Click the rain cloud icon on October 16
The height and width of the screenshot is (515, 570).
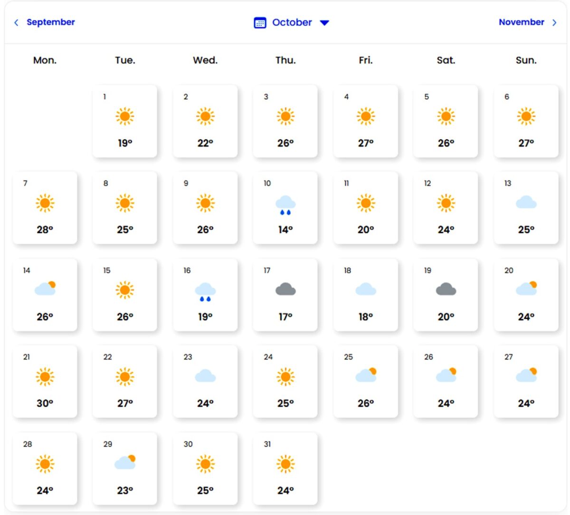click(x=205, y=292)
